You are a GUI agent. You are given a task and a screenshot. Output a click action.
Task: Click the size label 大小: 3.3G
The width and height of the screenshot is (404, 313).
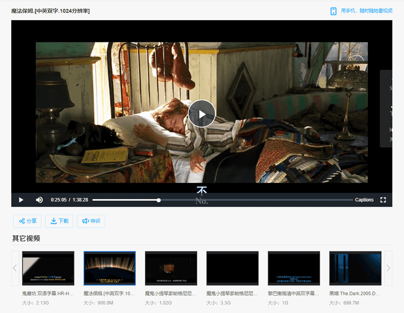coord(219,303)
